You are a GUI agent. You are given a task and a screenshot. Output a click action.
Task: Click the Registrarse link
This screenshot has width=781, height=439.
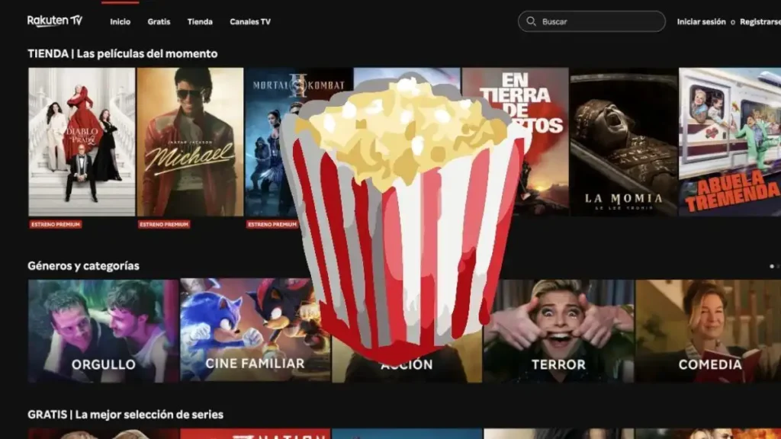(760, 22)
